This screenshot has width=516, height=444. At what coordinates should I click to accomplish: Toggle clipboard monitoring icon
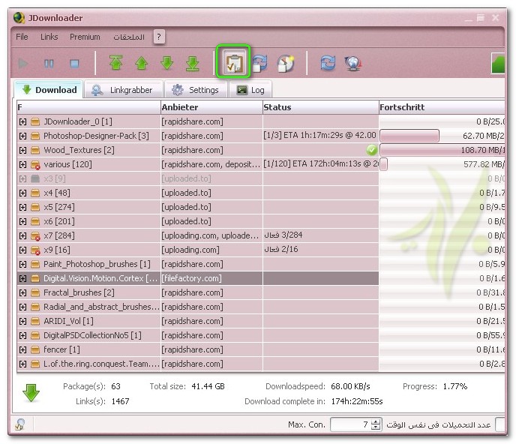[234, 63]
